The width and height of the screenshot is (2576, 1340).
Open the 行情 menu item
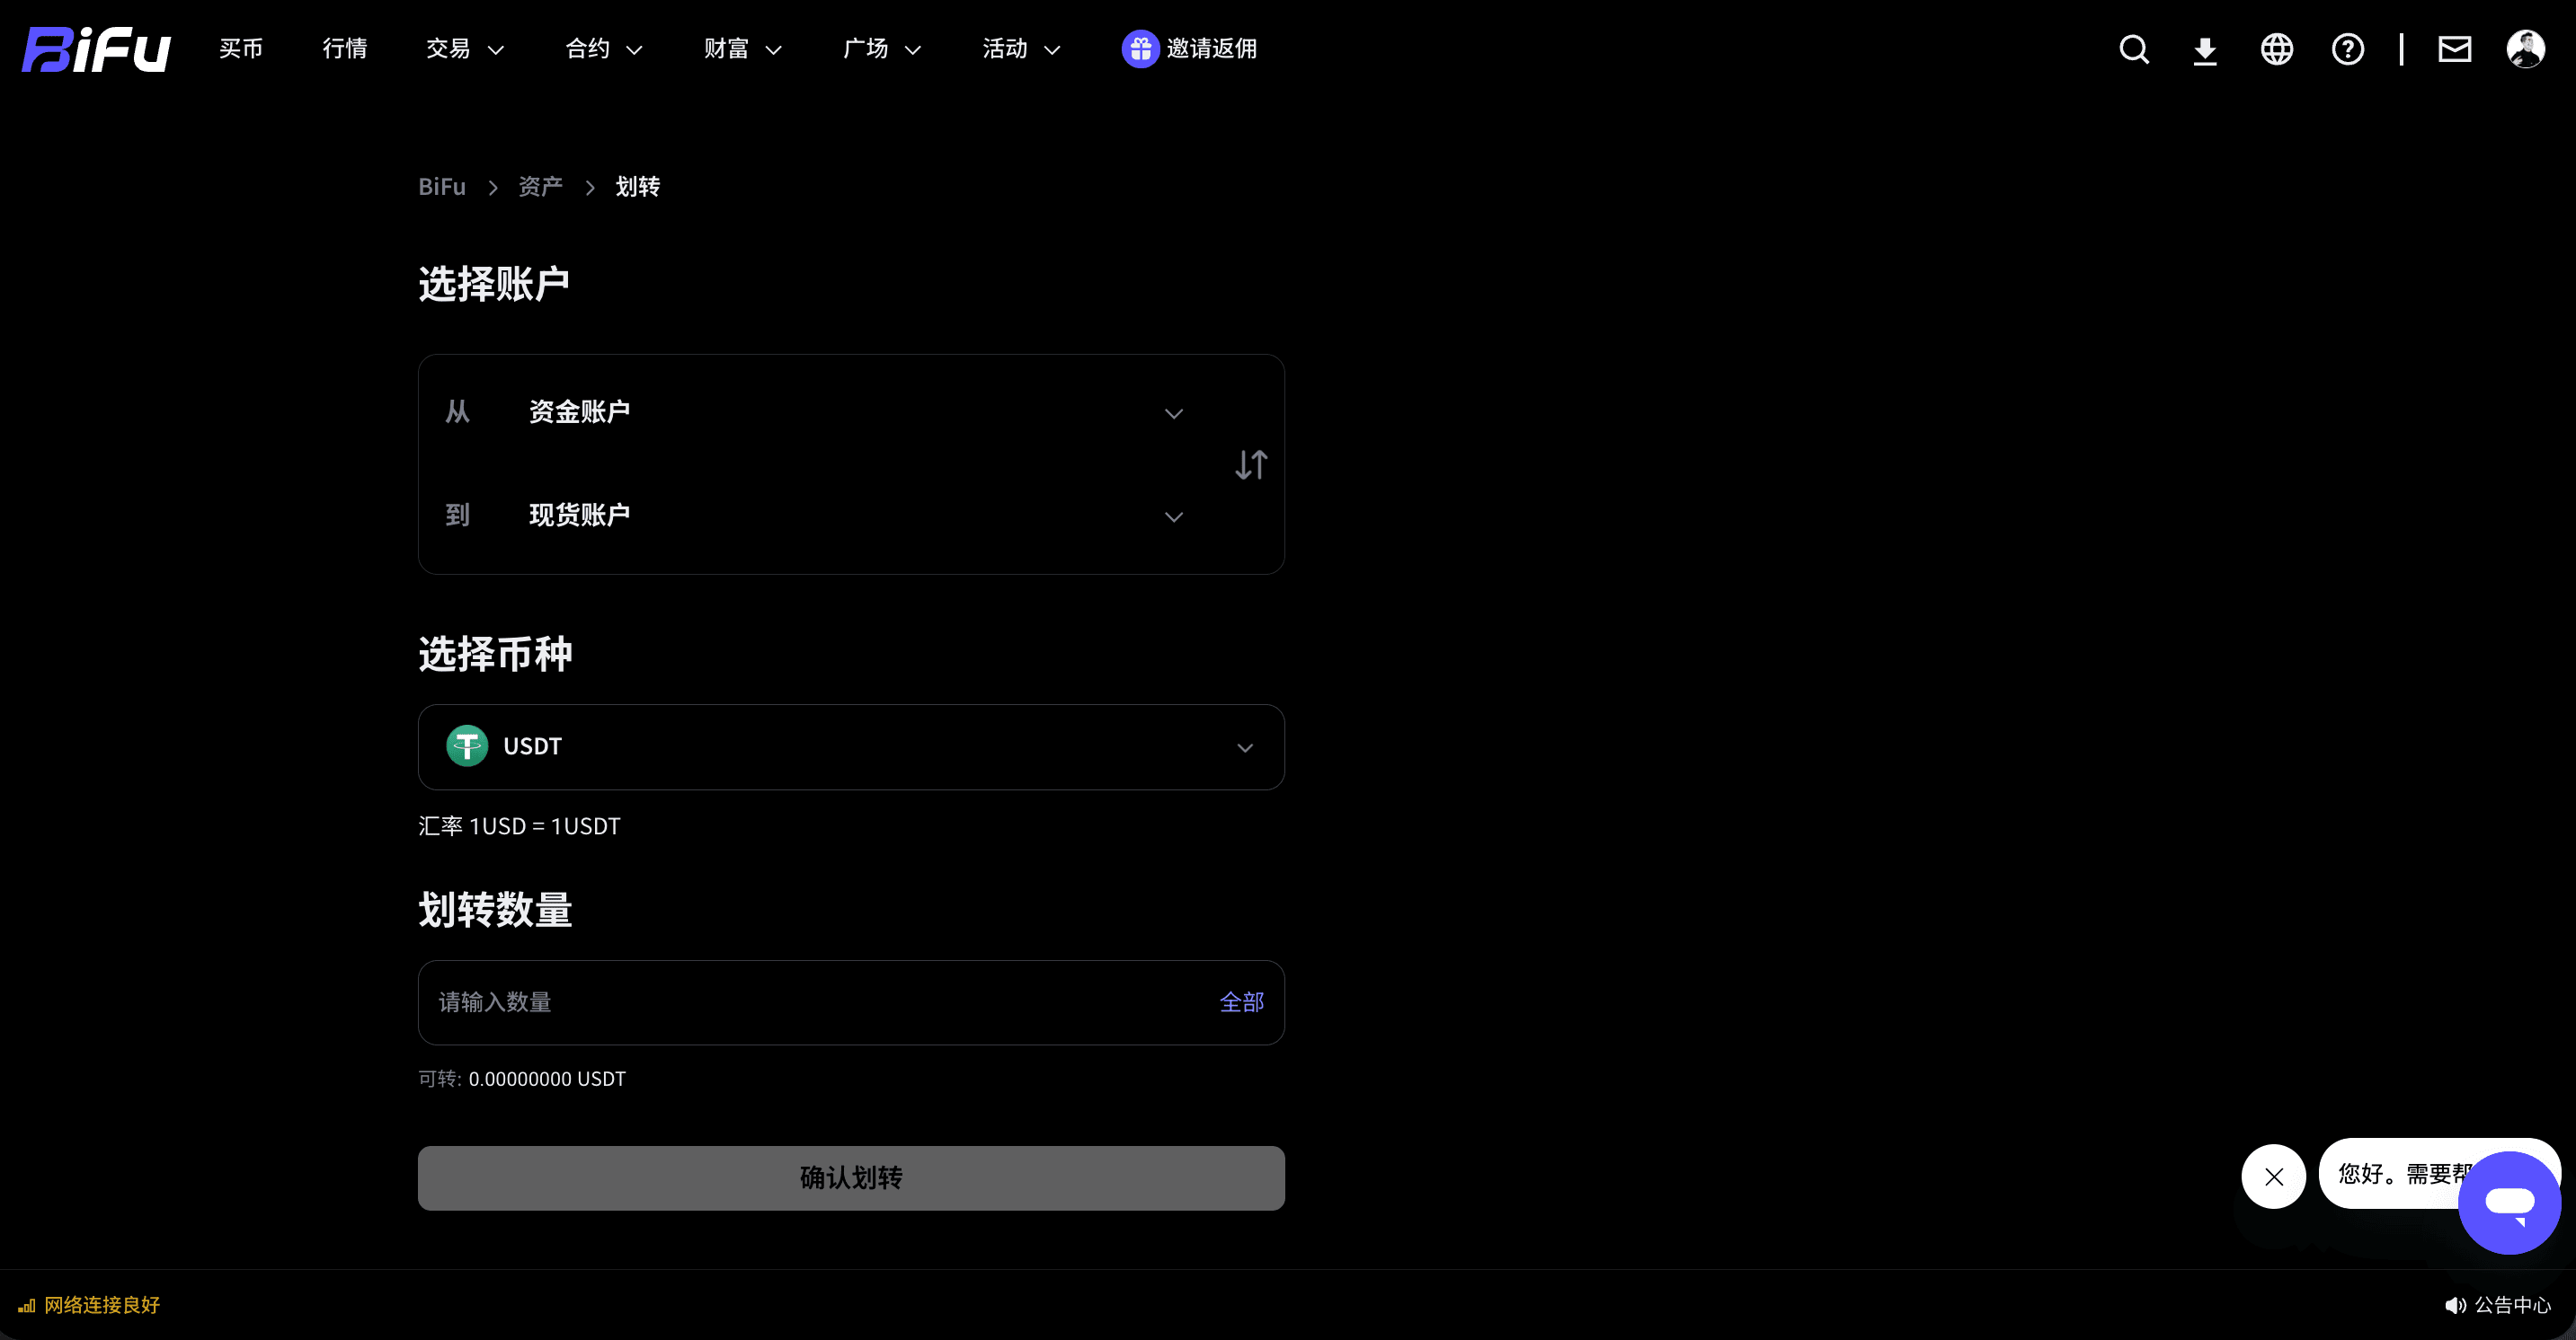point(345,49)
